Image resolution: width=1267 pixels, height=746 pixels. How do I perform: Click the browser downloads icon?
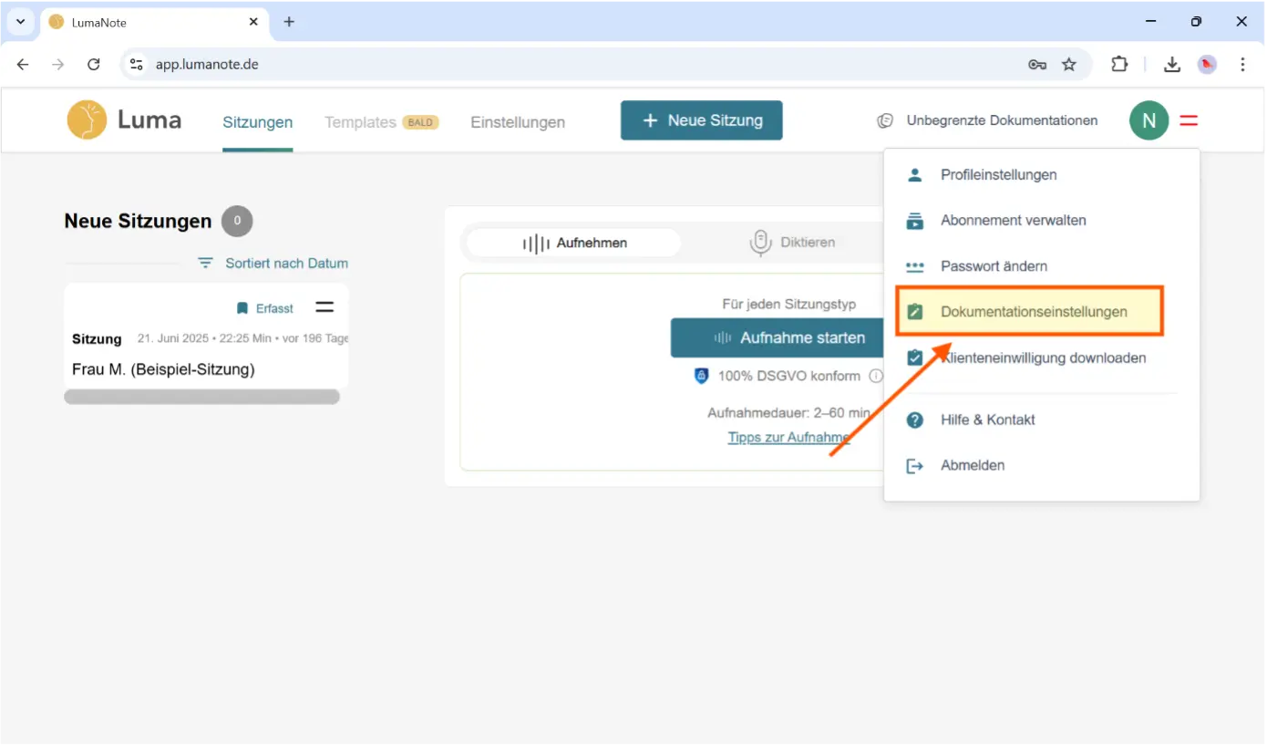point(1172,64)
